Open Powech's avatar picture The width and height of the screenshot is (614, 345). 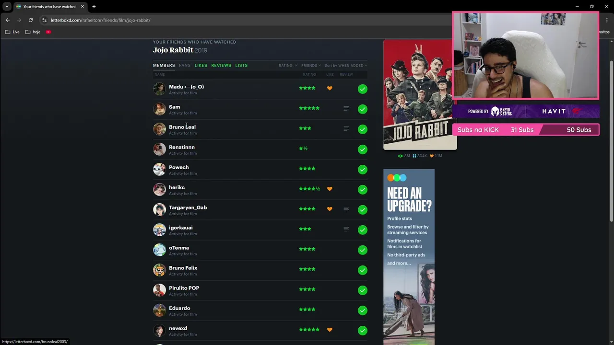(159, 169)
